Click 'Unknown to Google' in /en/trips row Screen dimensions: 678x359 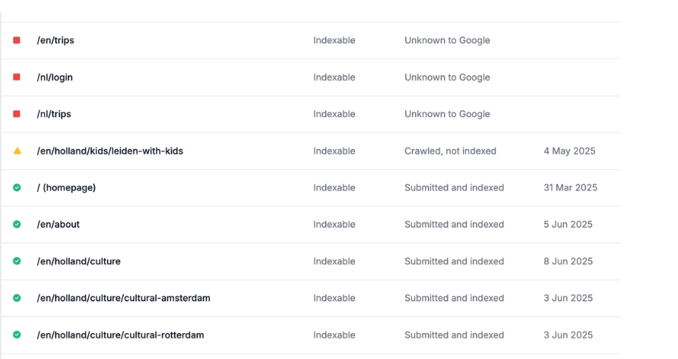point(447,40)
